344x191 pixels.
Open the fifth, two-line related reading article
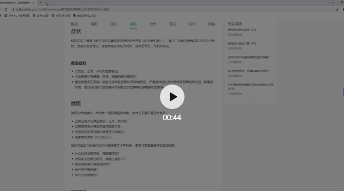[251, 87]
